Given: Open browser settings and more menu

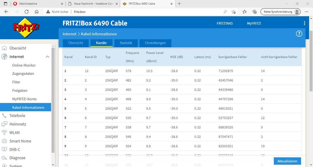Looking at the screenshot, I should [307, 12].
